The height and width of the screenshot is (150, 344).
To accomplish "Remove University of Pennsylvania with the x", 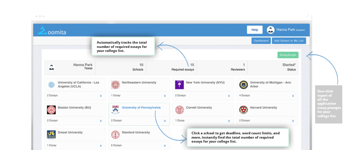I will tap(165, 121).
